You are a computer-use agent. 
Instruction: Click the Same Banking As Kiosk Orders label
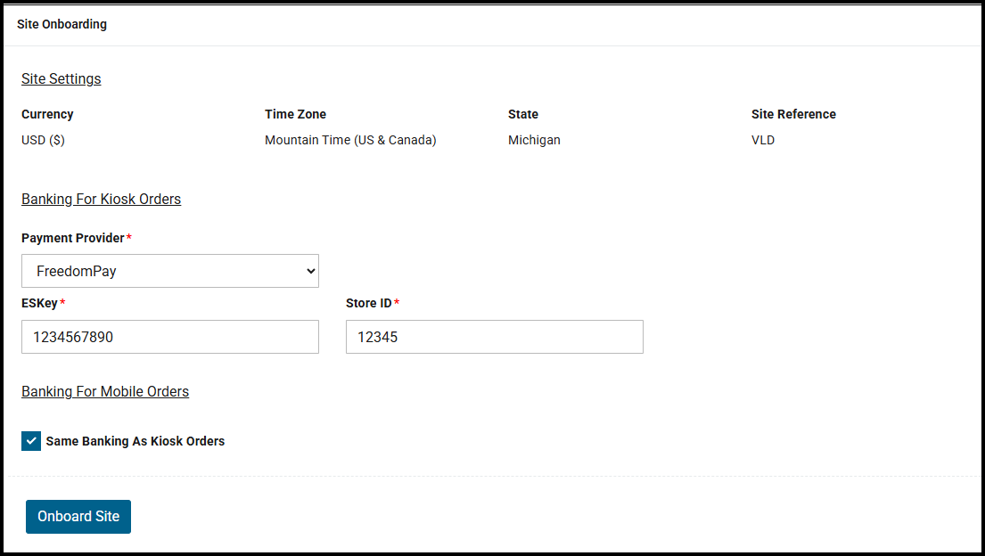135,441
